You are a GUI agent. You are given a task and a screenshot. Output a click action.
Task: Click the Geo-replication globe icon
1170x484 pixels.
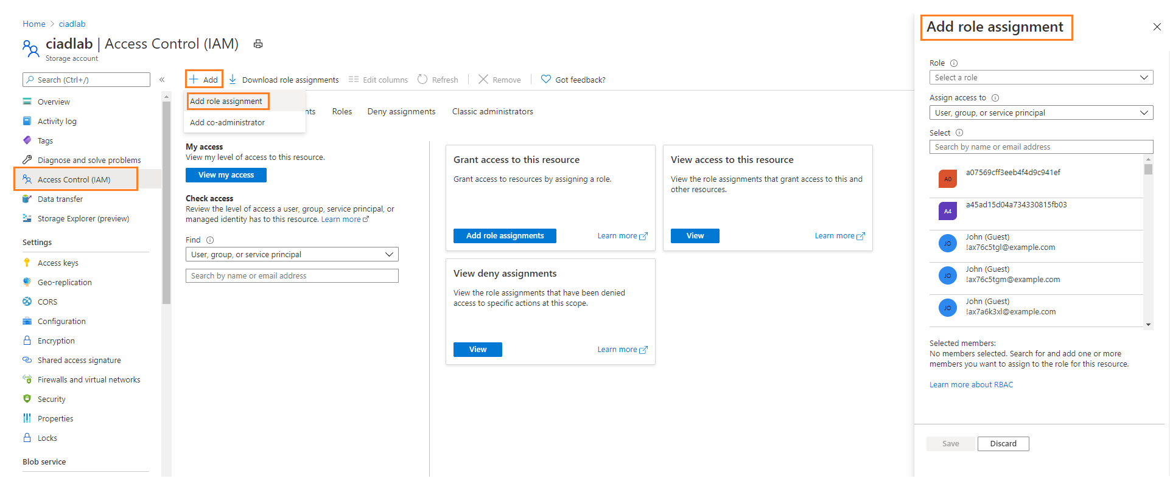pos(27,282)
